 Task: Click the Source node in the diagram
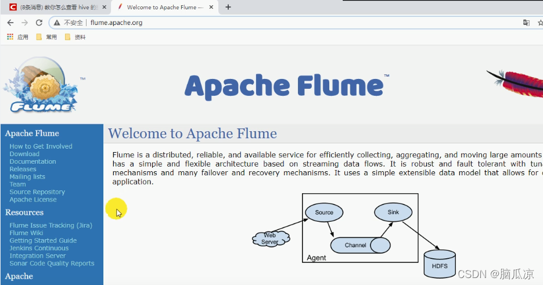pyautogui.click(x=324, y=212)
